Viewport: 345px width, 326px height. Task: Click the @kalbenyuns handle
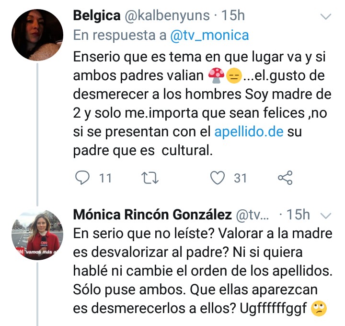(x=167, y=15)
